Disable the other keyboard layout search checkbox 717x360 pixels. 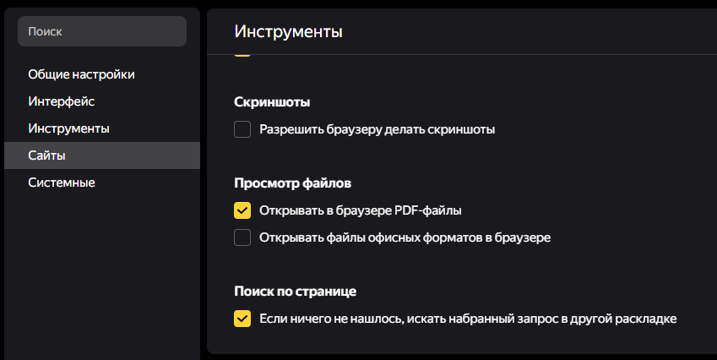(242, 319)
